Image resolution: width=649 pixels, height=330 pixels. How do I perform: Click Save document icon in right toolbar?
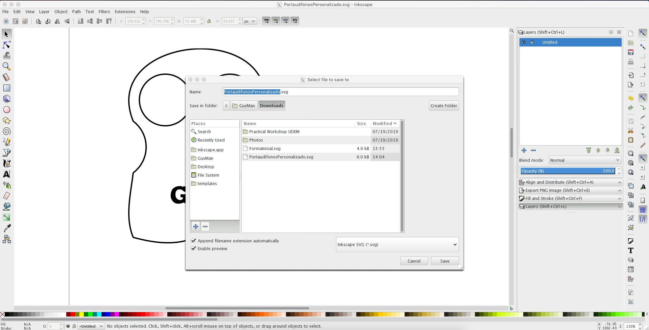[x=631, y=52]
